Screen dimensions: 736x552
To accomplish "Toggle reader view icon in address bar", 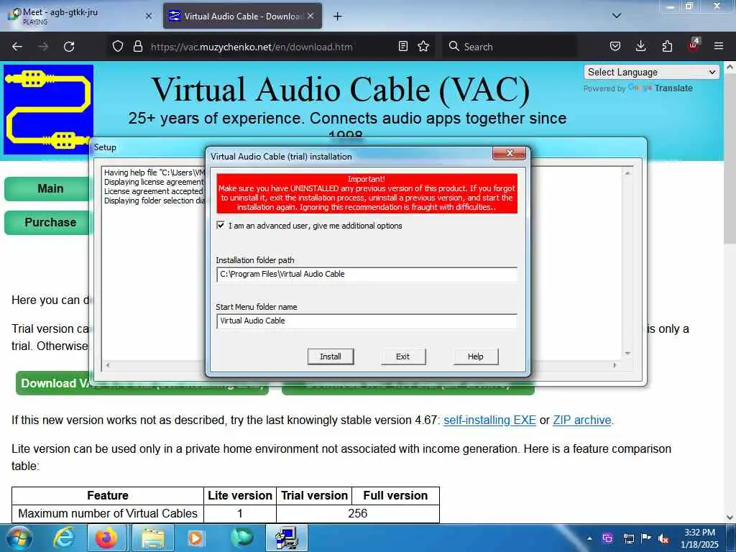I will coord(402,46).
